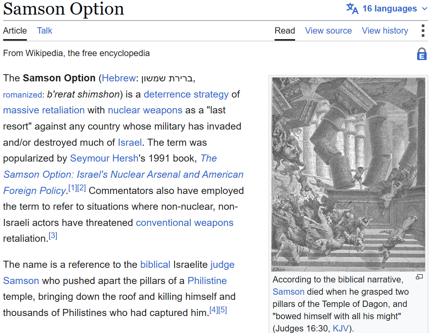Viewport: 429px width, 333px height.
Task: Expand the 16 languages dropdown chevron
Action: [424, 9]
